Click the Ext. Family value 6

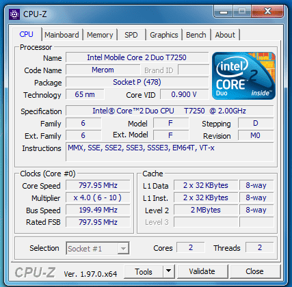pos(83,135)
